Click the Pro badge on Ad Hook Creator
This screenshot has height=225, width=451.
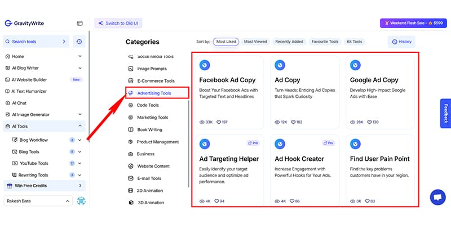click(x=328, y=143)
